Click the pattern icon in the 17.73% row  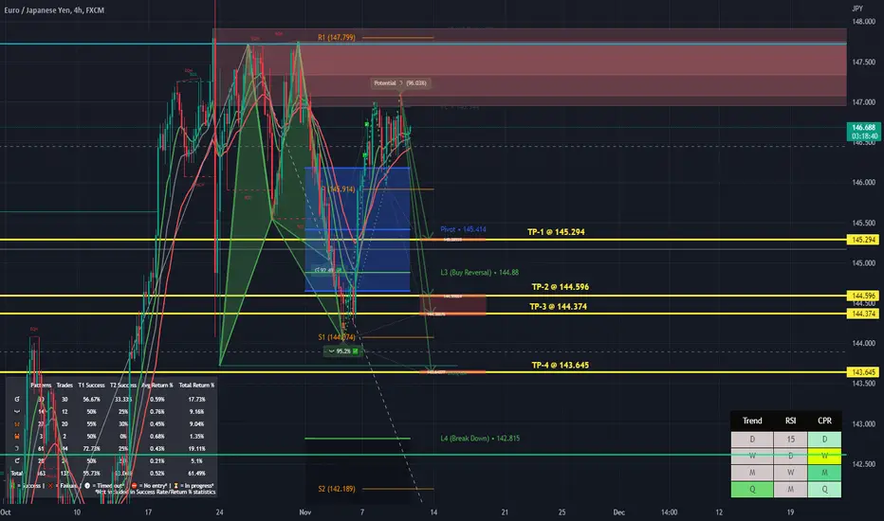(17, 400)
